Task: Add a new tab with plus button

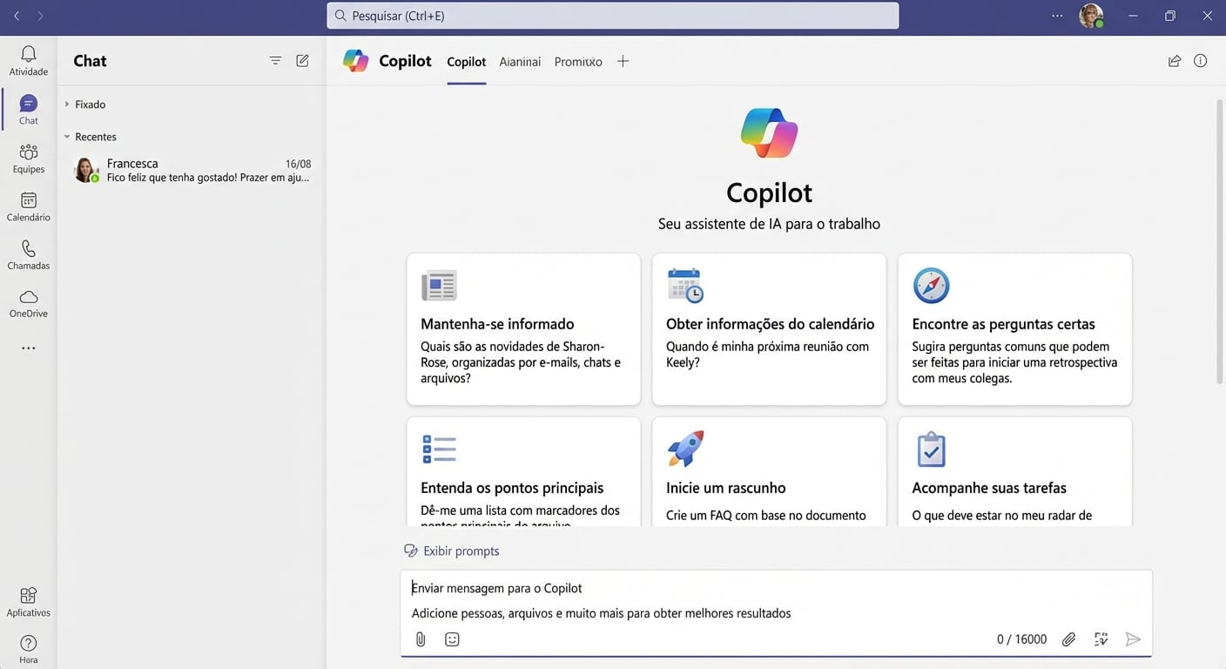Action: pos(623,61)
